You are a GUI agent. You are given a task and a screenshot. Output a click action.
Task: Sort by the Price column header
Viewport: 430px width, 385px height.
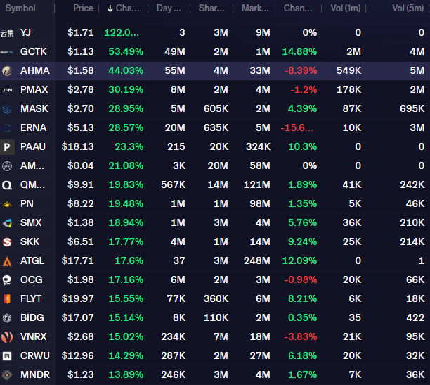83,8
